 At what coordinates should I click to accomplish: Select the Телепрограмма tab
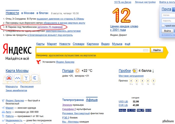pos(73,100)
